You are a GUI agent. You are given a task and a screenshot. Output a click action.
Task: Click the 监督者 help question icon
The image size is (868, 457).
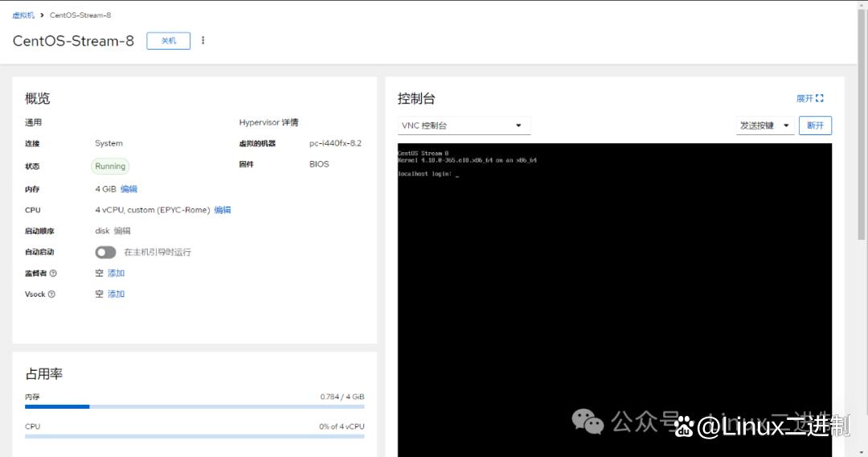pos(53,273)
